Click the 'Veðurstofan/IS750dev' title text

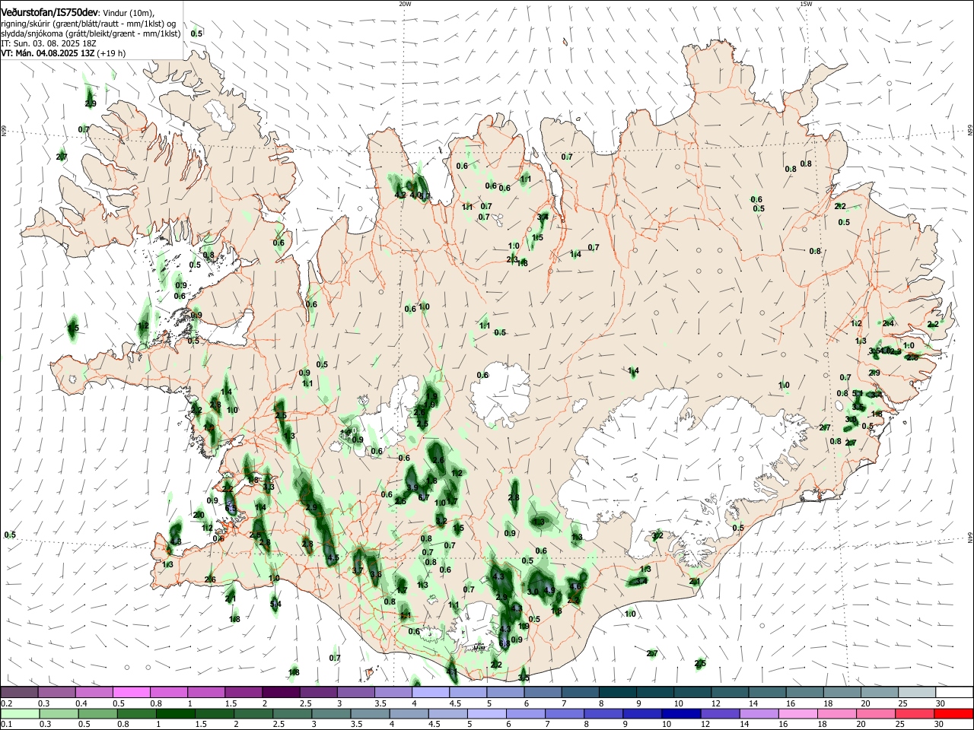click(x=49, y=12)
